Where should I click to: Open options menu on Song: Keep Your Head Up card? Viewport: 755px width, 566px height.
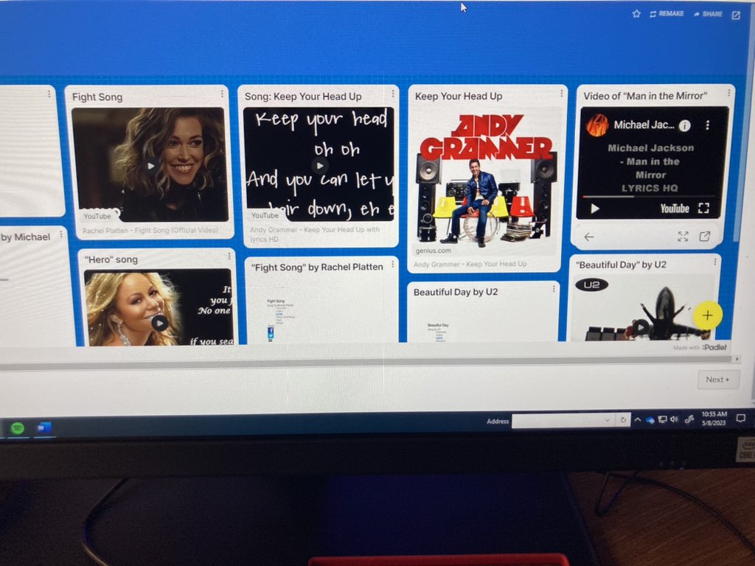[x=393, y=93]
